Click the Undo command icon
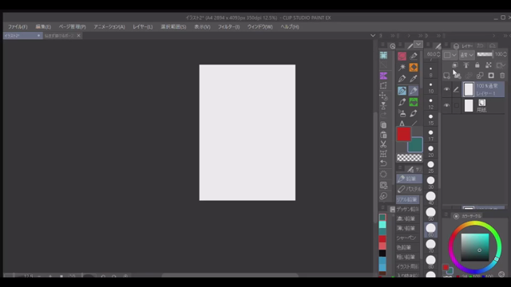Image resolution: width=511 pixels, height=287 pixels. pos(383,163)
